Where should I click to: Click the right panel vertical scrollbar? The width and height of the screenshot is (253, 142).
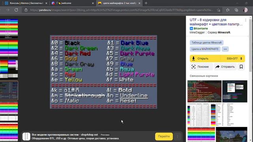tap(251, 45)
